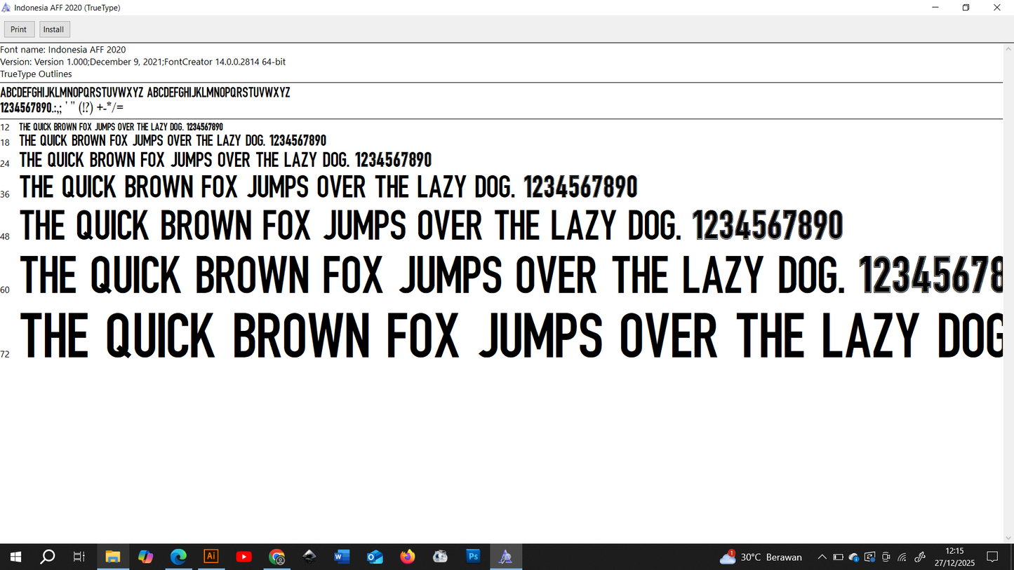Image resolution: width=1014 pixels, height=570 pixels.
Task: Click the scrollbar up arrow
Action: click(1008, 48)
